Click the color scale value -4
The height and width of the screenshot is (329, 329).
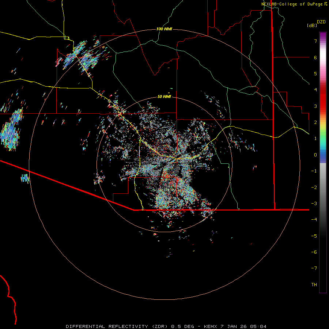pos(314,220)
